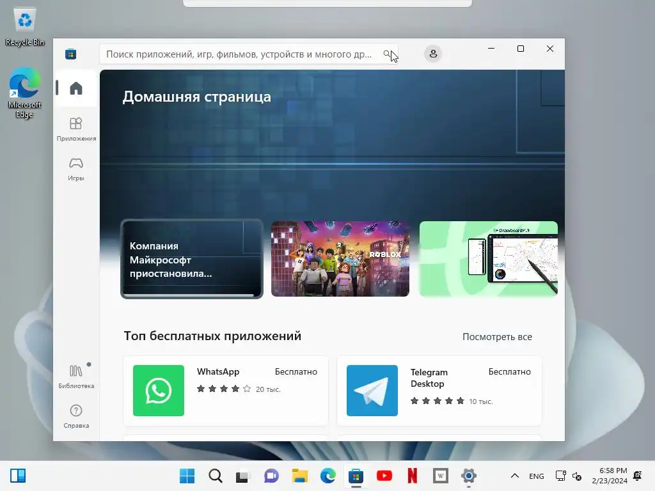
Task: Open Recycle Bin on the desktop
Action: [x=25, y=27]
